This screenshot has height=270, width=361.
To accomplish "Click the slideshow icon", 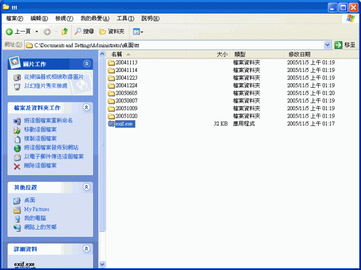I will click(17, 87).
